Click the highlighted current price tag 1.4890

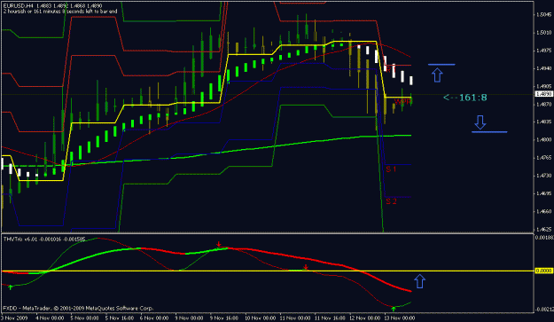[x=543, y=94]
